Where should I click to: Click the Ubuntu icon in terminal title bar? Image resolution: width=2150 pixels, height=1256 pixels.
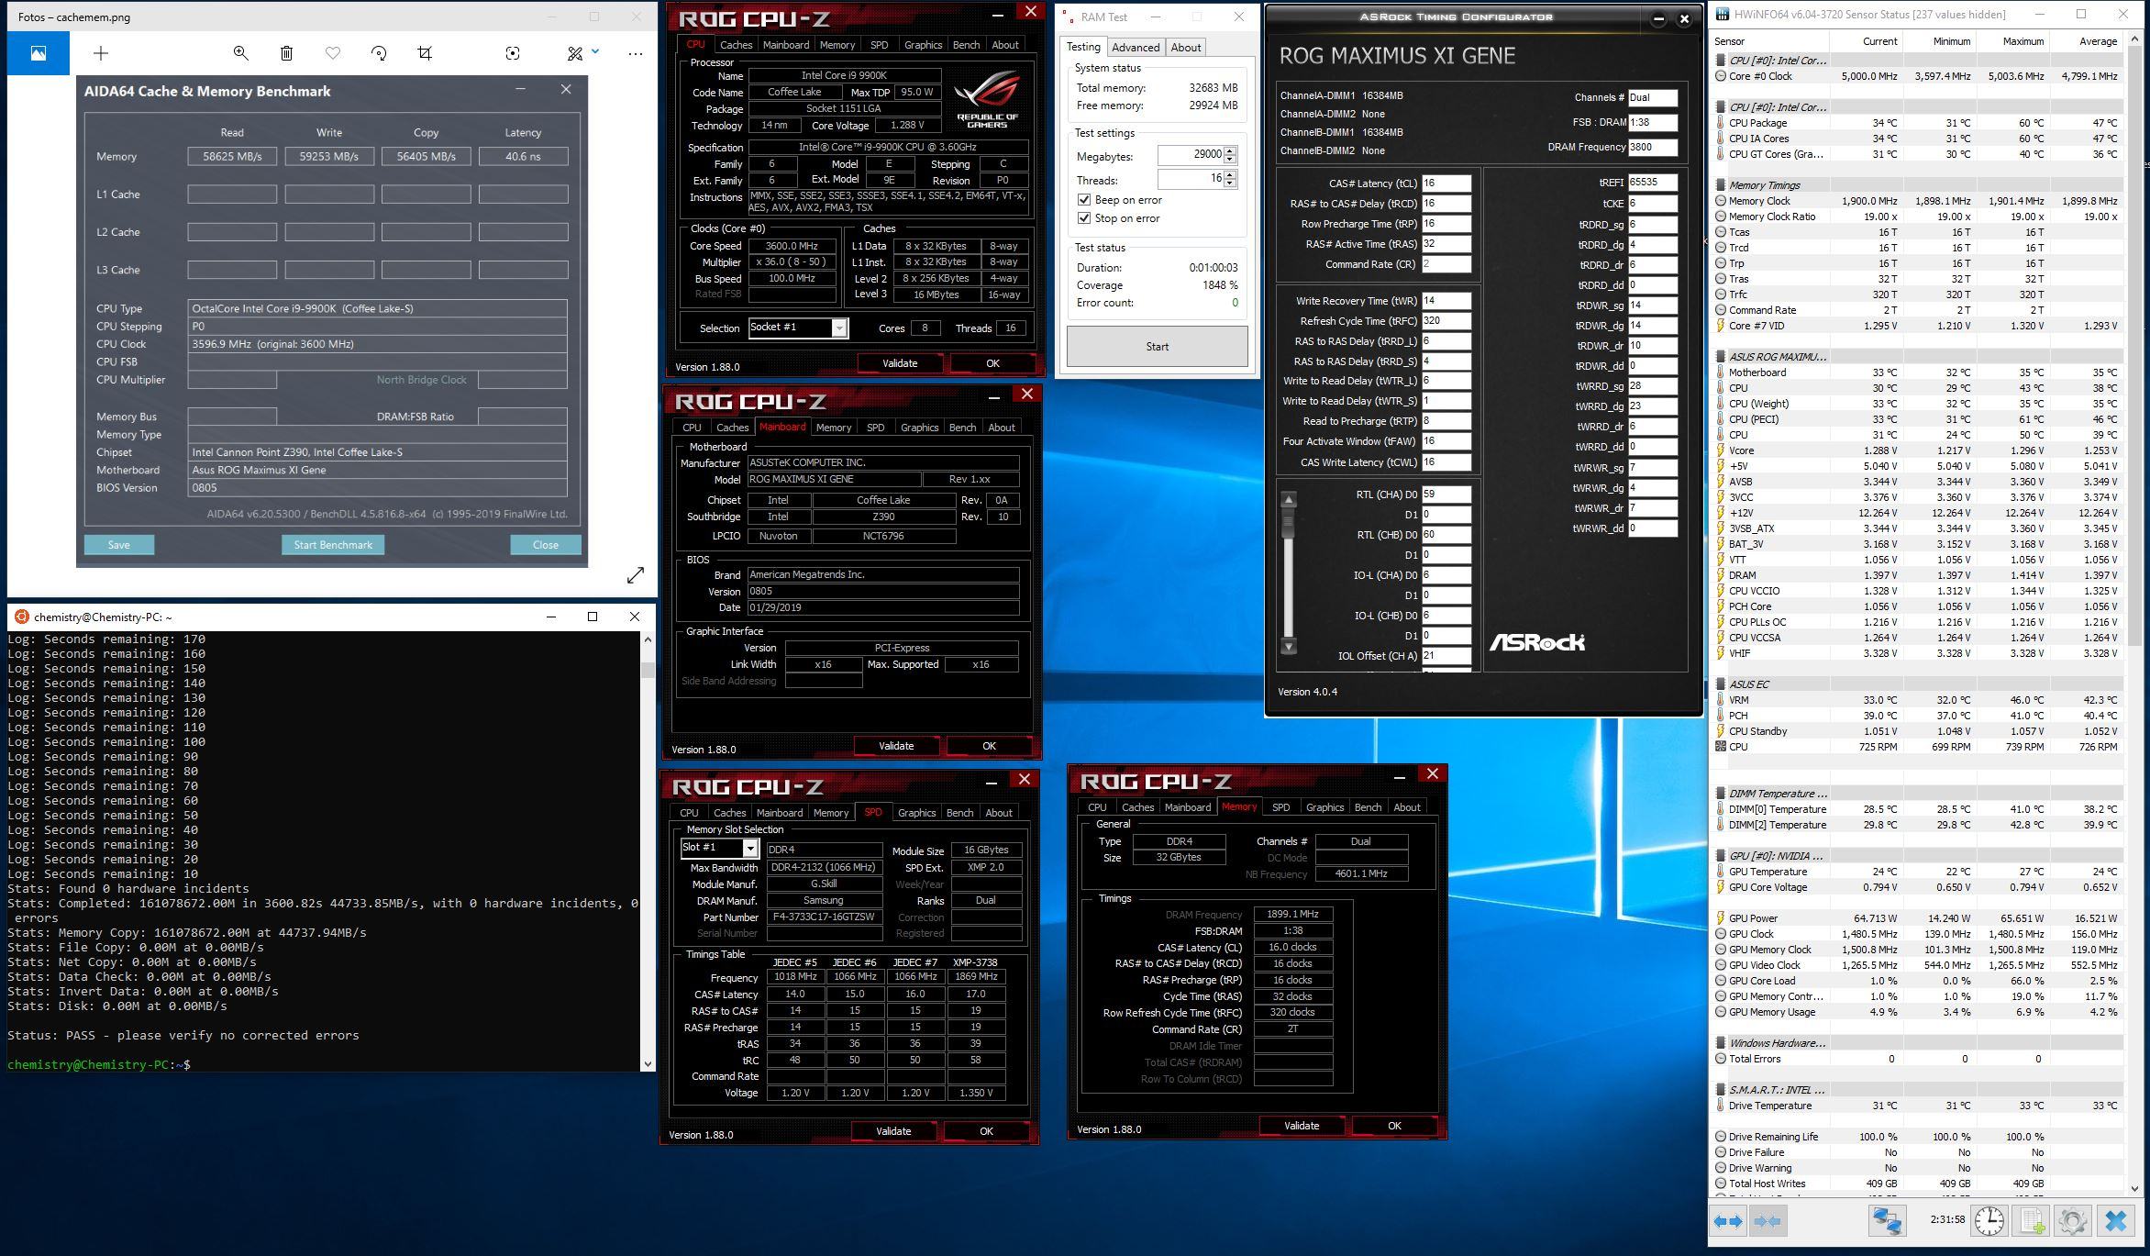(21, 617)
